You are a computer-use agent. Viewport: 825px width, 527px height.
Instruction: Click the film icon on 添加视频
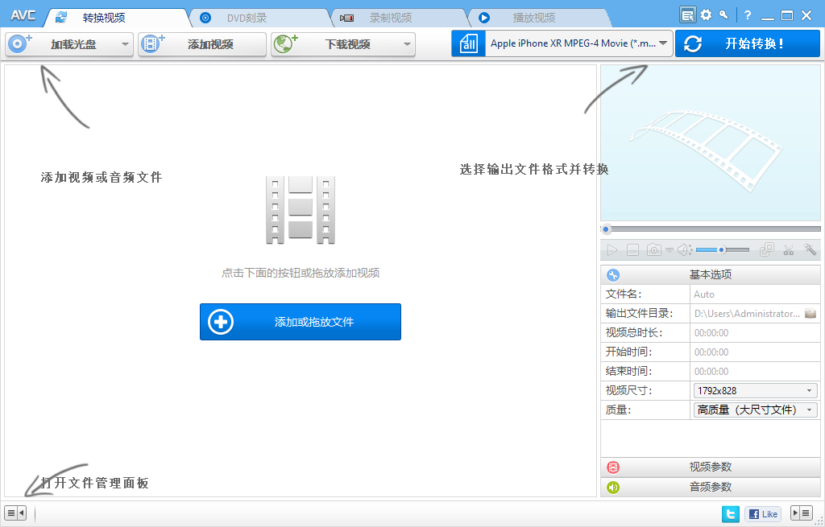pos(152,43)
